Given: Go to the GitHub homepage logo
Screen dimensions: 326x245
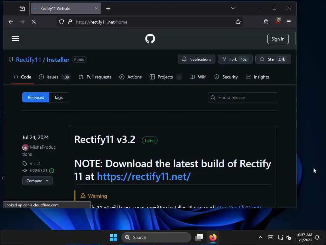Looking at the screenshot, I should pyautogui.click(x=150, y=39).
